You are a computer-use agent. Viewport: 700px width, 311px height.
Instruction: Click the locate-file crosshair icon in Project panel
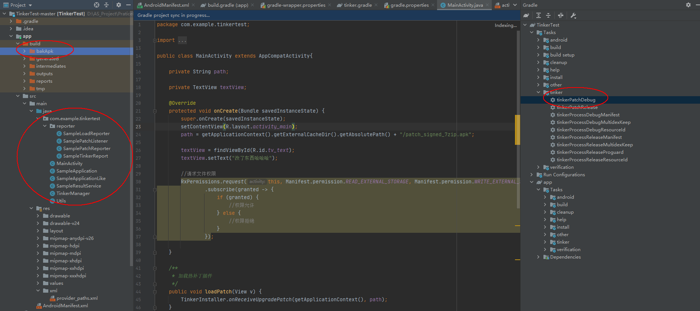point(97,5)
